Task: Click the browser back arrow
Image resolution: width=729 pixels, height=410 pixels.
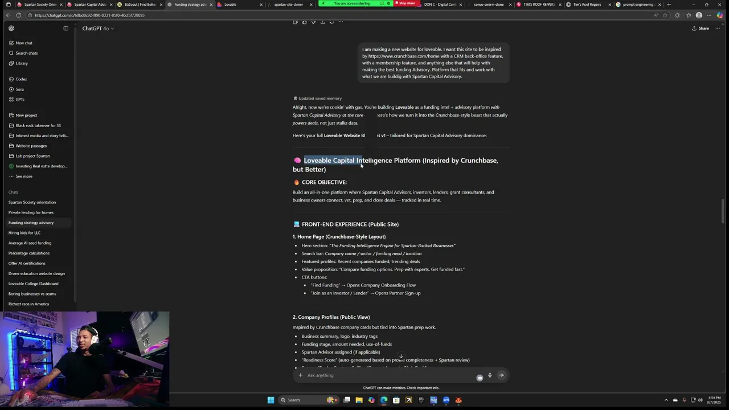Action: pos(9,15)
